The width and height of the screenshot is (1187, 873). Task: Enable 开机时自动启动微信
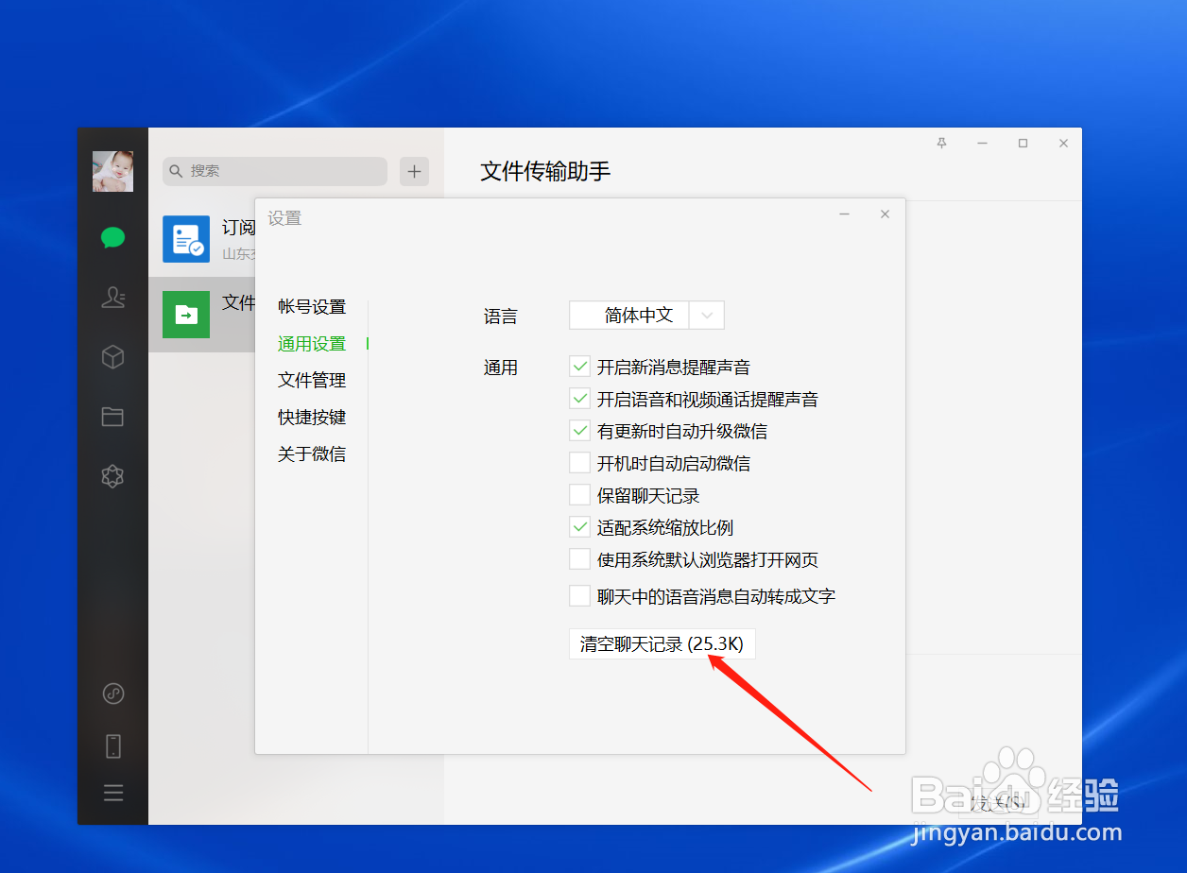[x=579, y=463]
